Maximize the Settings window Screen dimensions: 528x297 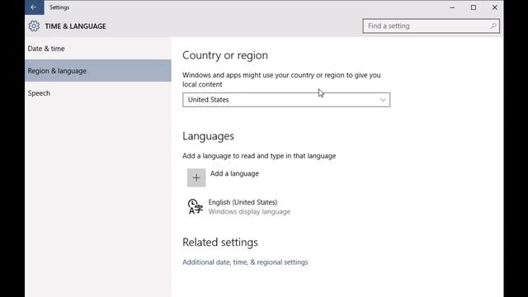[x=474, y=7]
